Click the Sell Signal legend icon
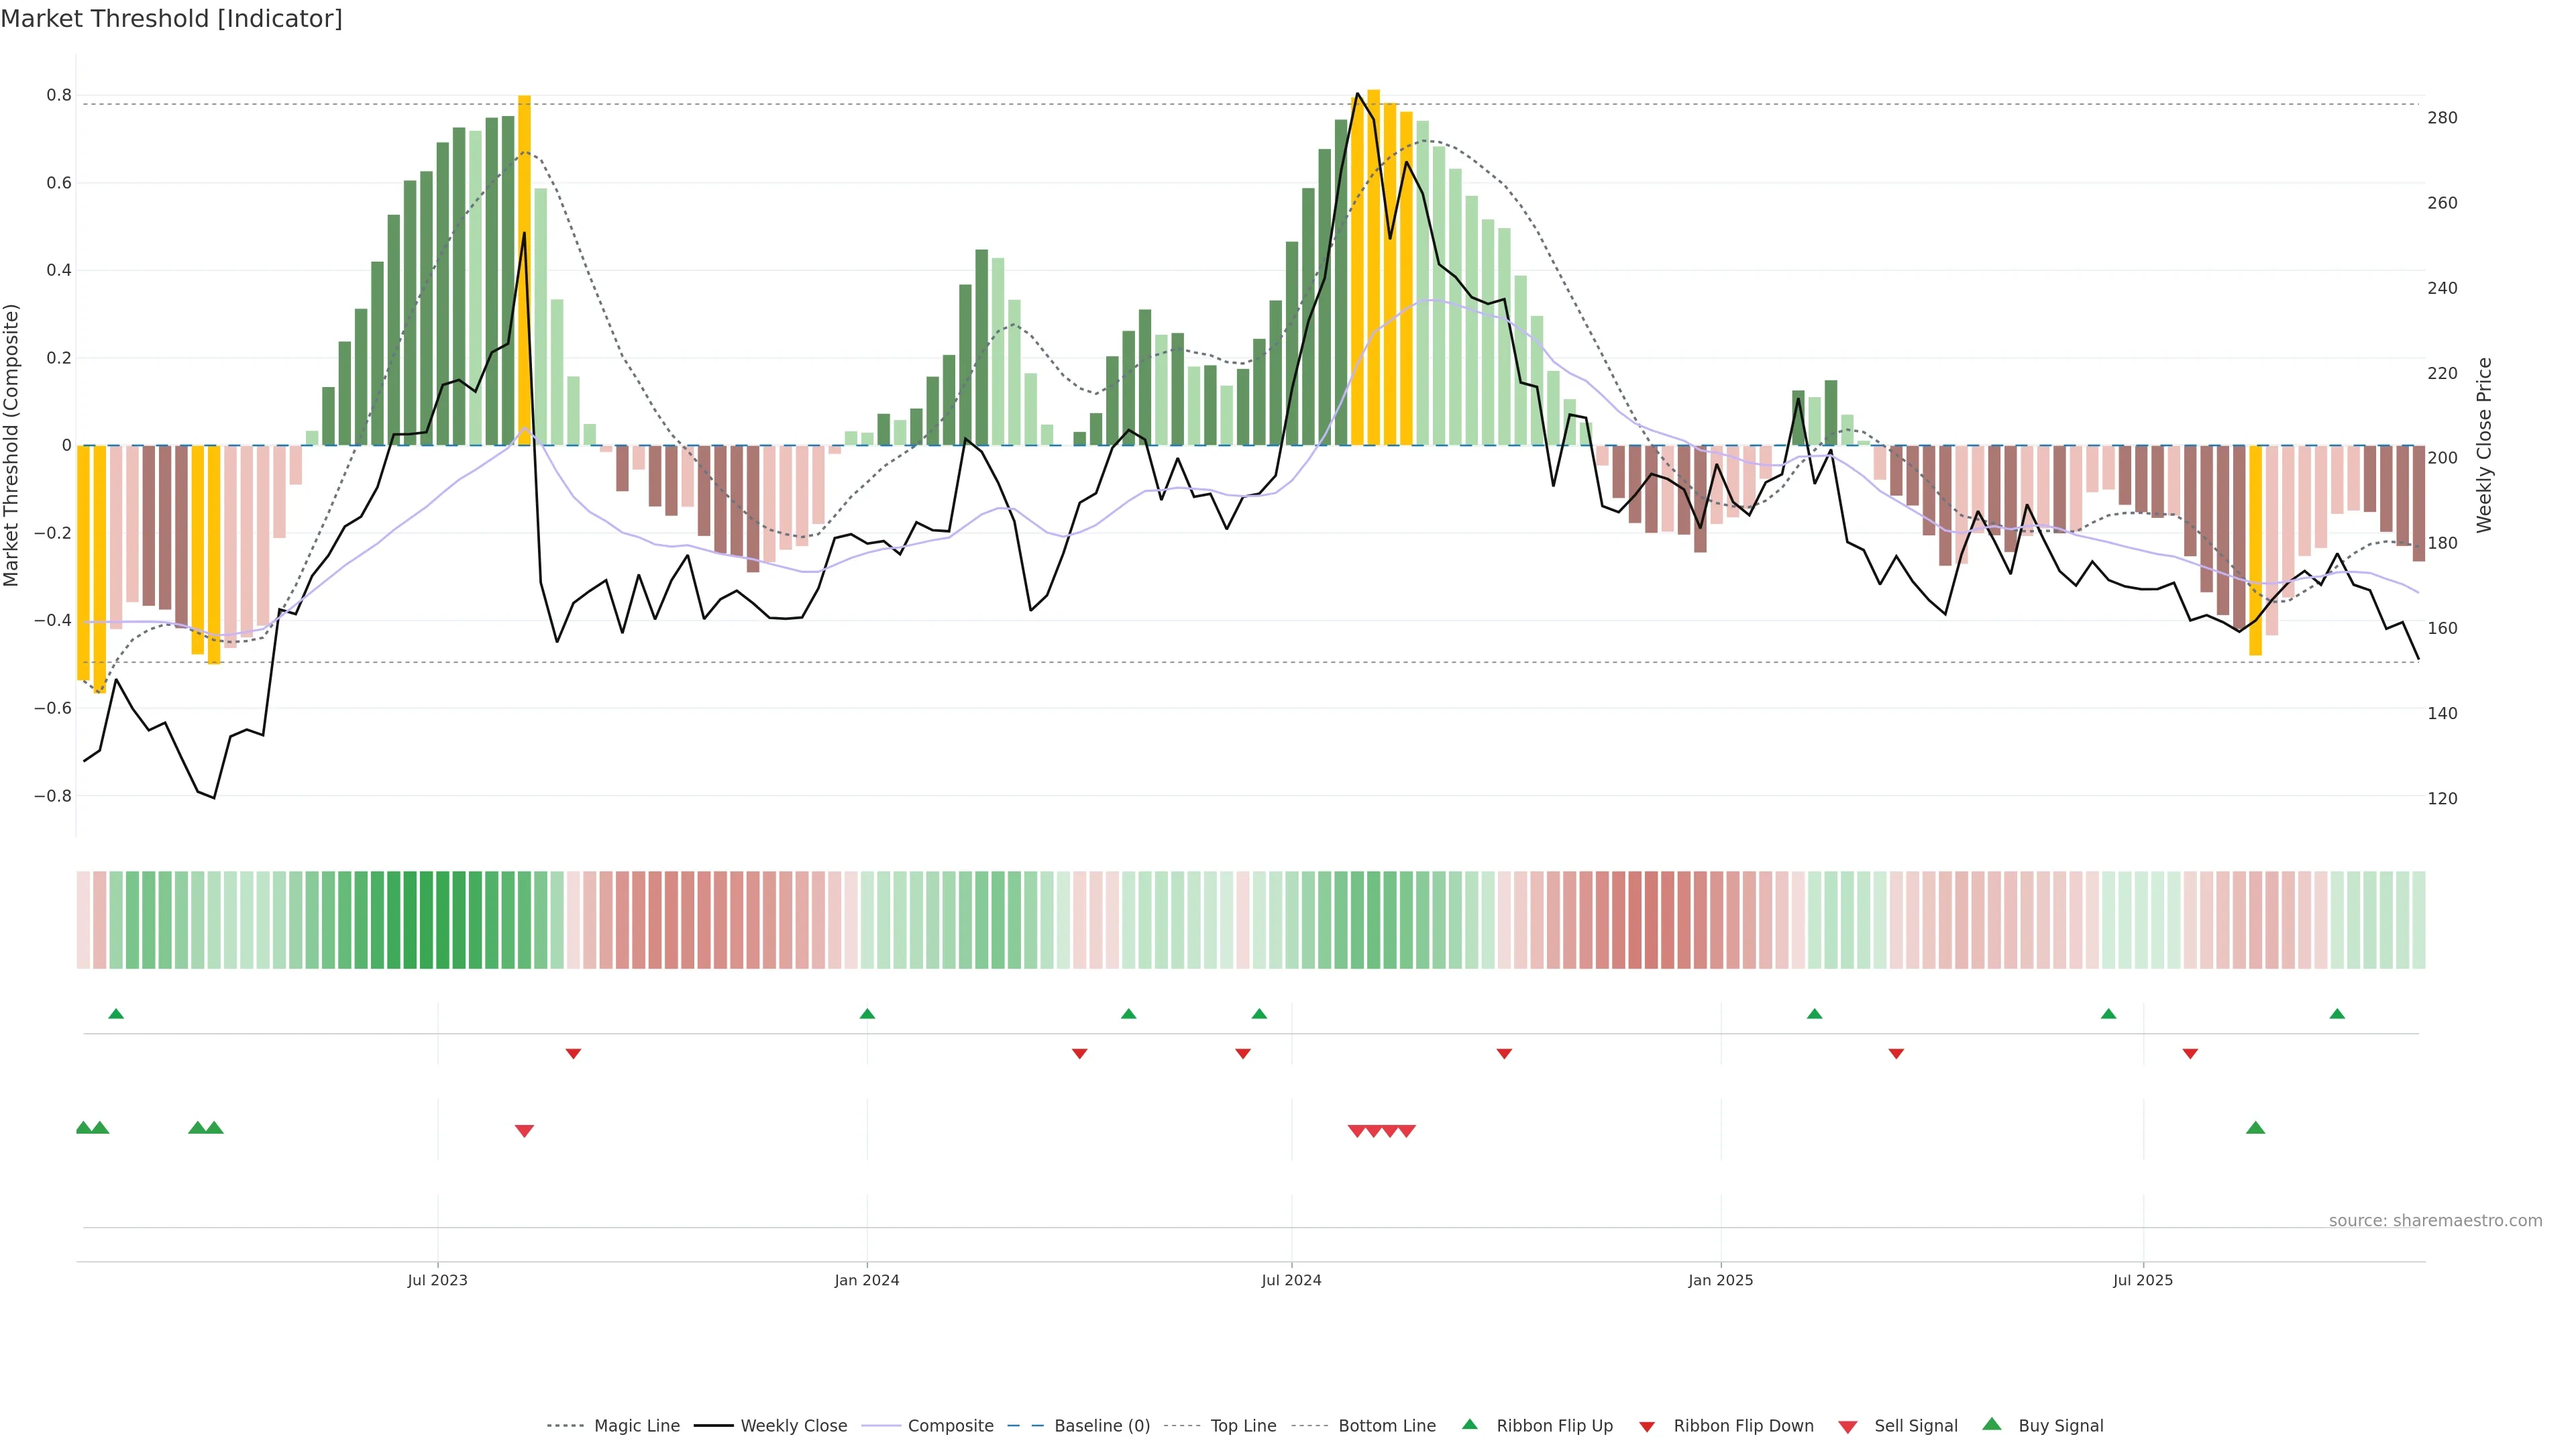2576x1449 pixels. point(1848,1427)
